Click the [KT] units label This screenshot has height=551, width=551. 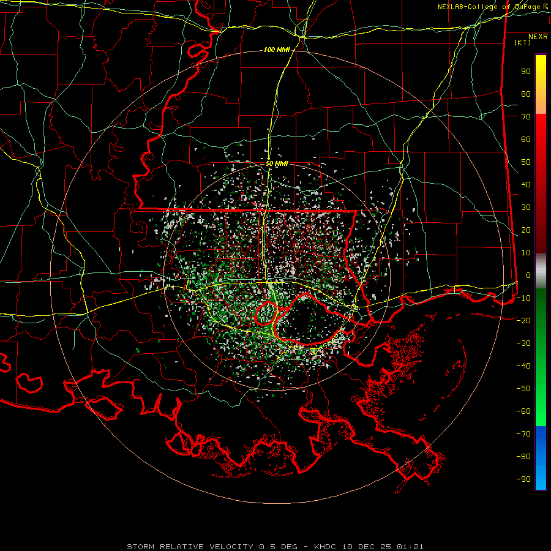[x=522, y=42]
